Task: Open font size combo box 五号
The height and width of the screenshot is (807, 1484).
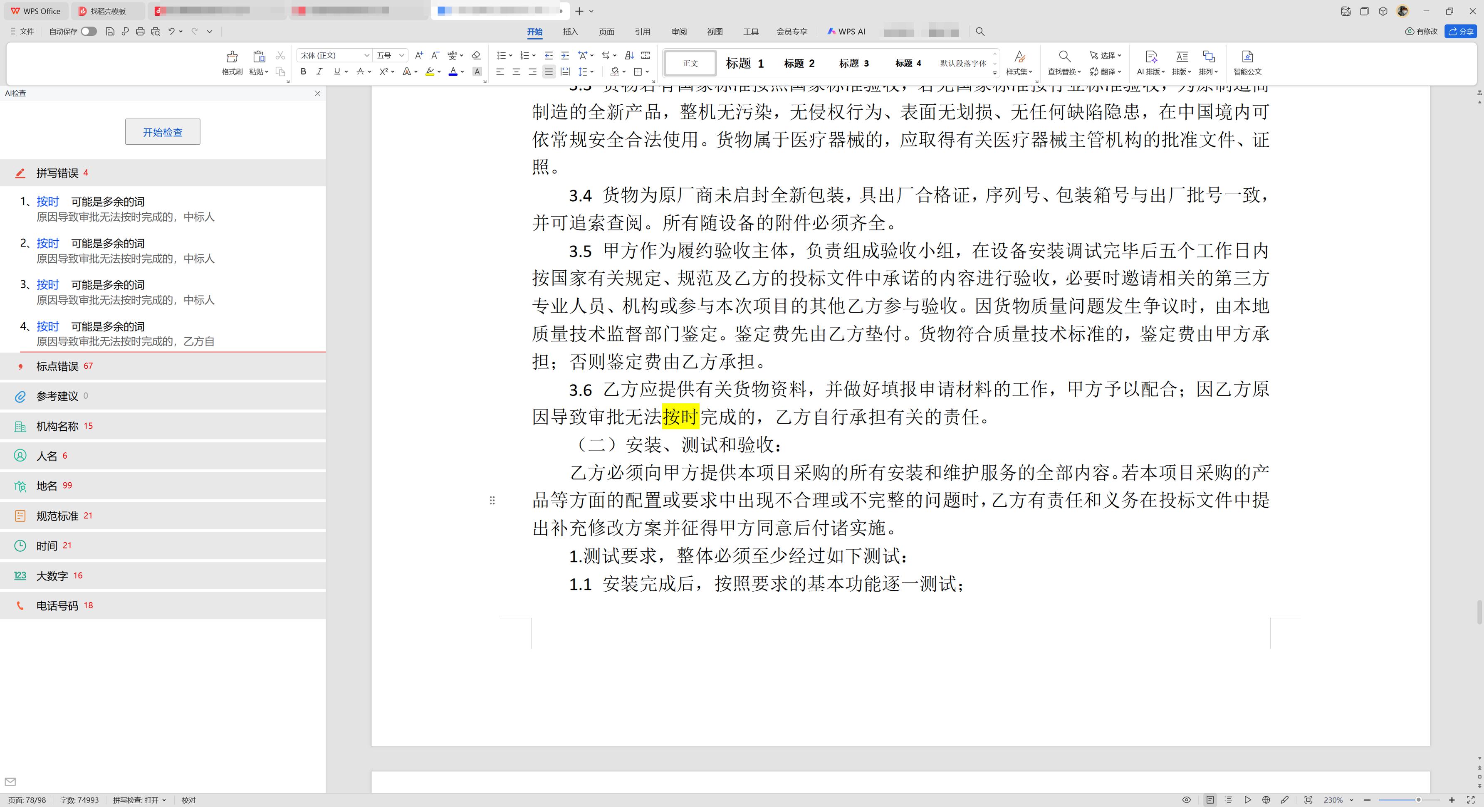Action: pyautogui.click(x=391, y=55)
